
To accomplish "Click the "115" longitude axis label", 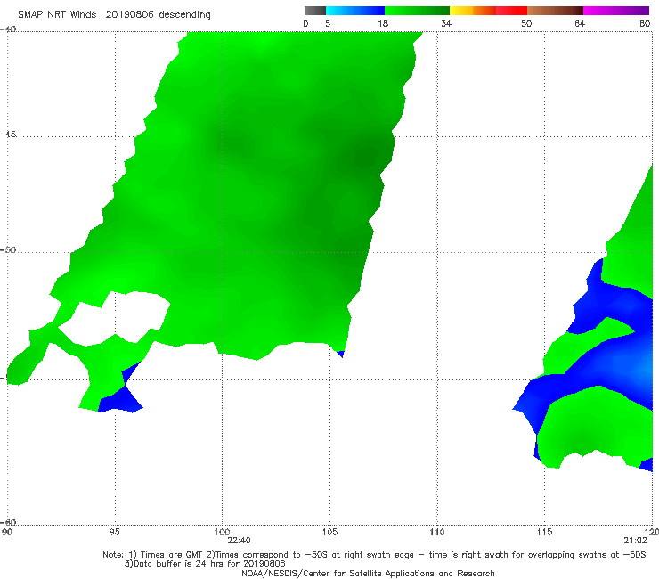I will tap(545, 532).
